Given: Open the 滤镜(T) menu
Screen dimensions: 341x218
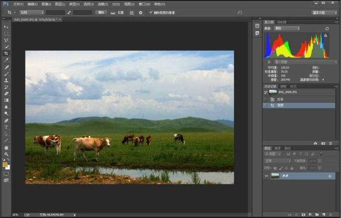Looking at the screenshot, I should [103, 4].
